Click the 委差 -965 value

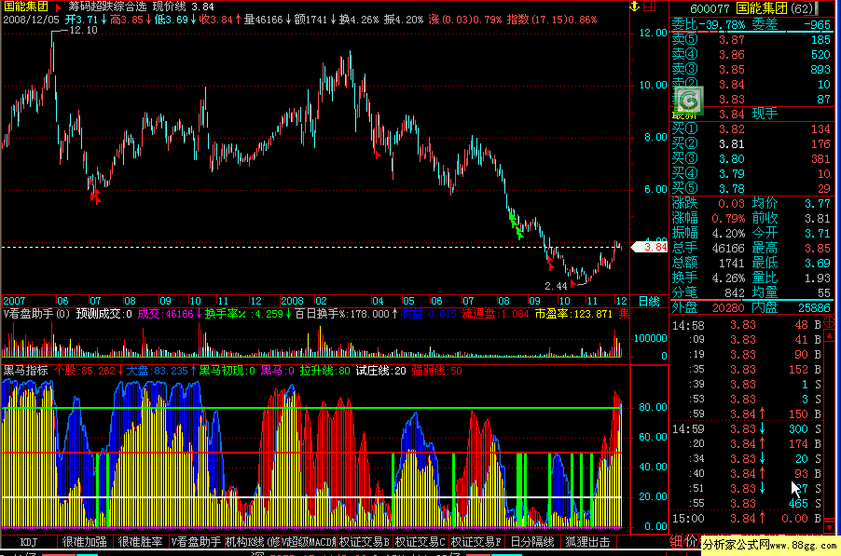pyautogui.click(x=817, y=24)
